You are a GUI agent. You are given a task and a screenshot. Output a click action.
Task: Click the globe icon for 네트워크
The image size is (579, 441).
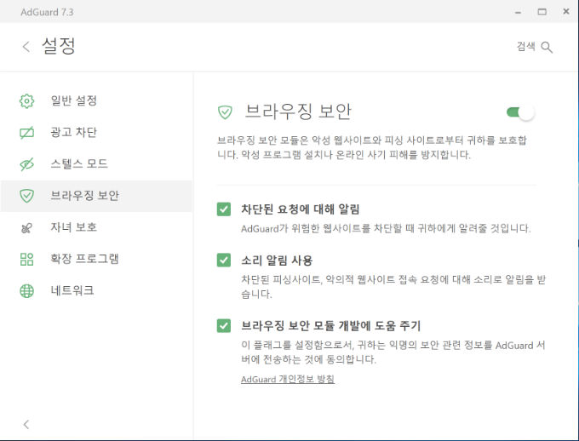point(26,291)
